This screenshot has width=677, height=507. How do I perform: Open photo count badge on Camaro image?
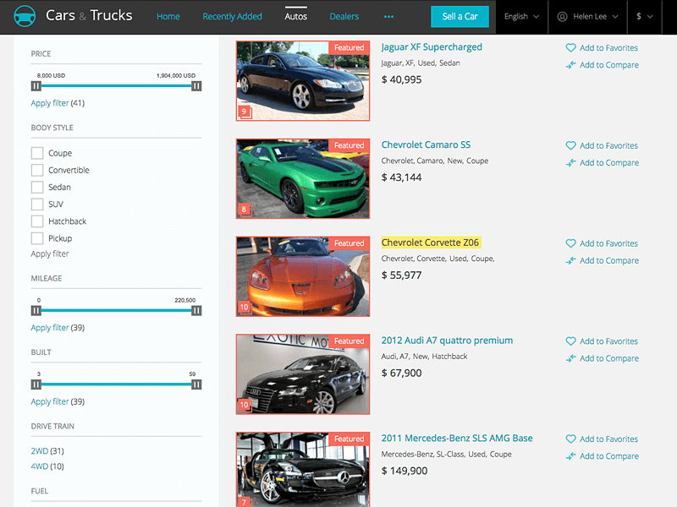(x=245, y=210)
